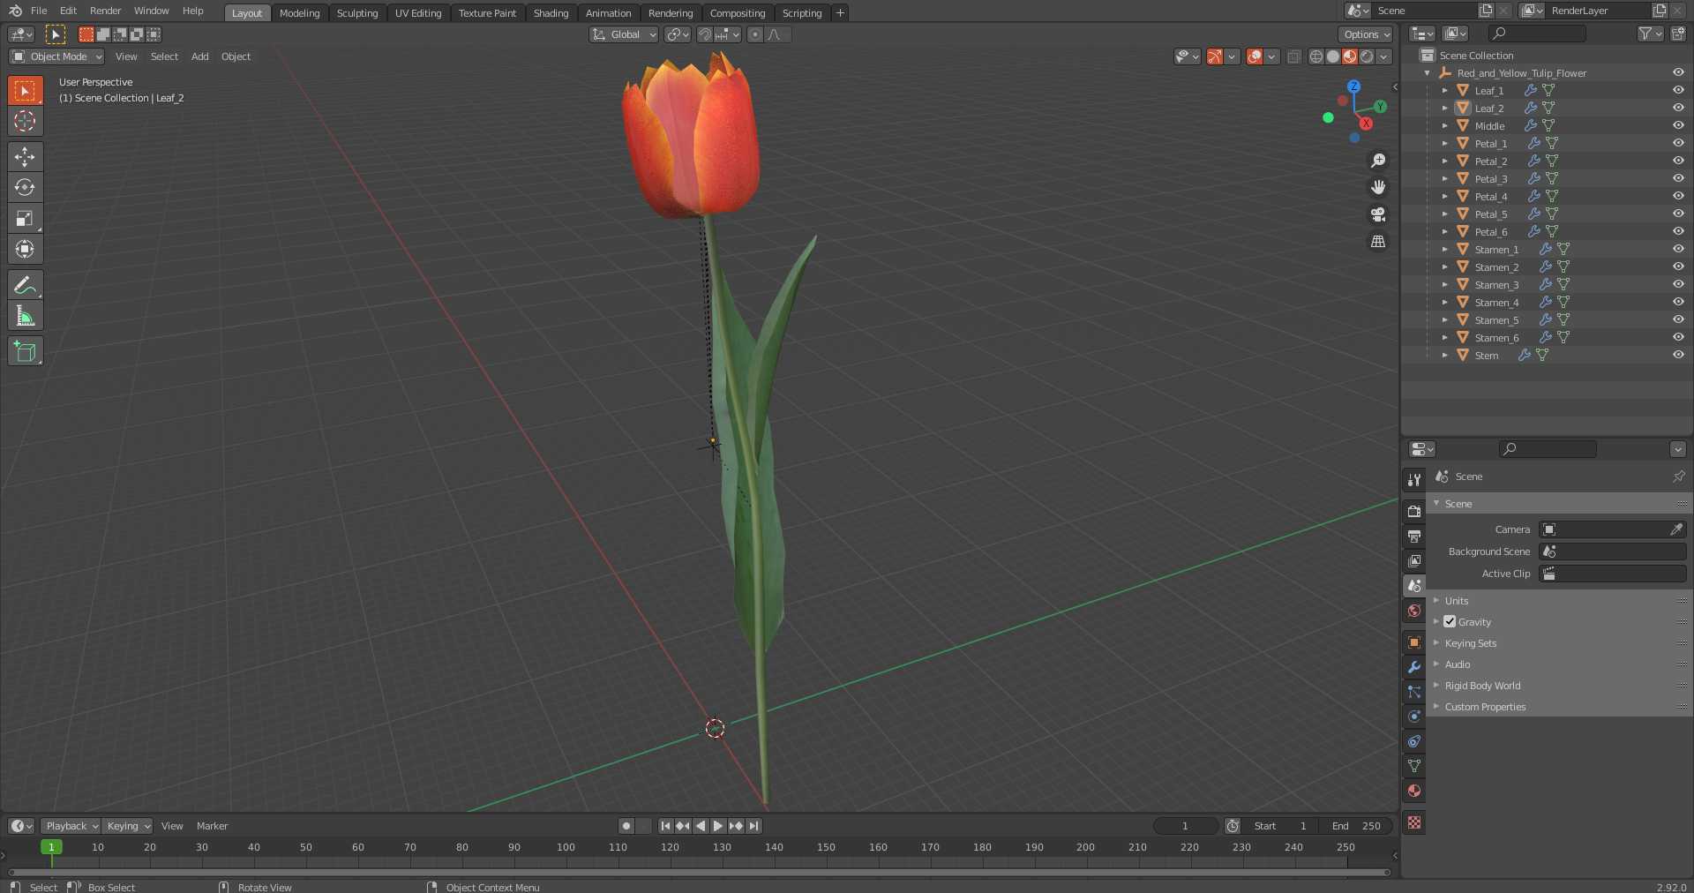This screenshot has width=1694, height=893.
Task: Open Output properties tab
Action: point(1414,536)
